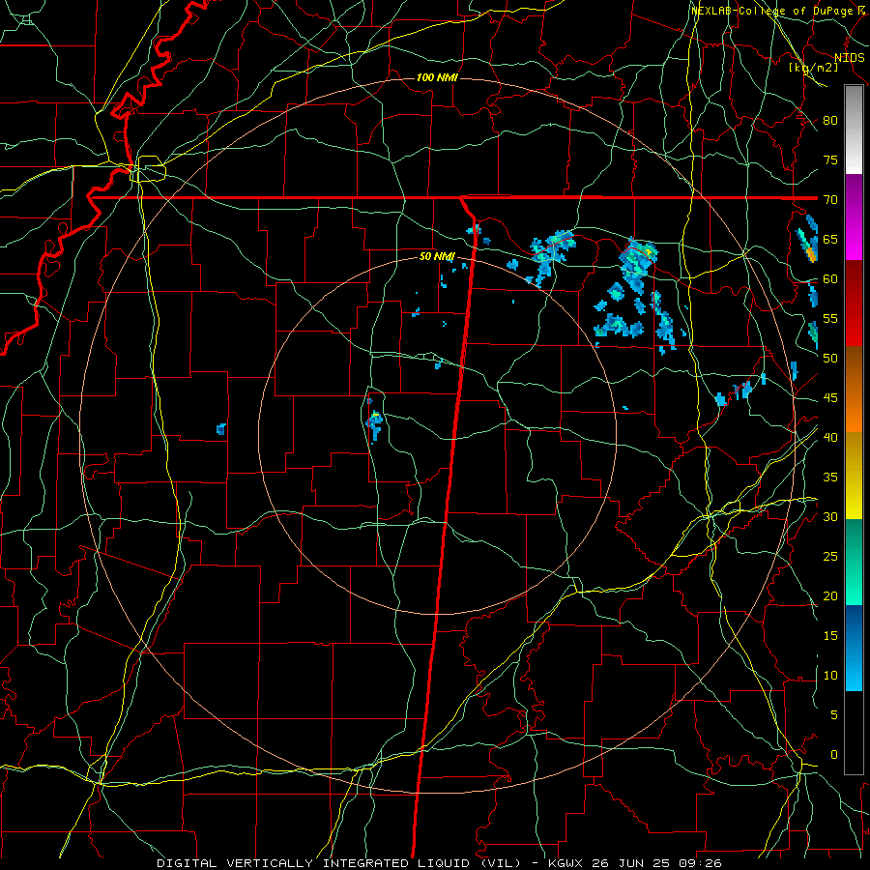Click the 30 value on the legend
The width and height of the screenshot is (870, 870).
(830, 517)
